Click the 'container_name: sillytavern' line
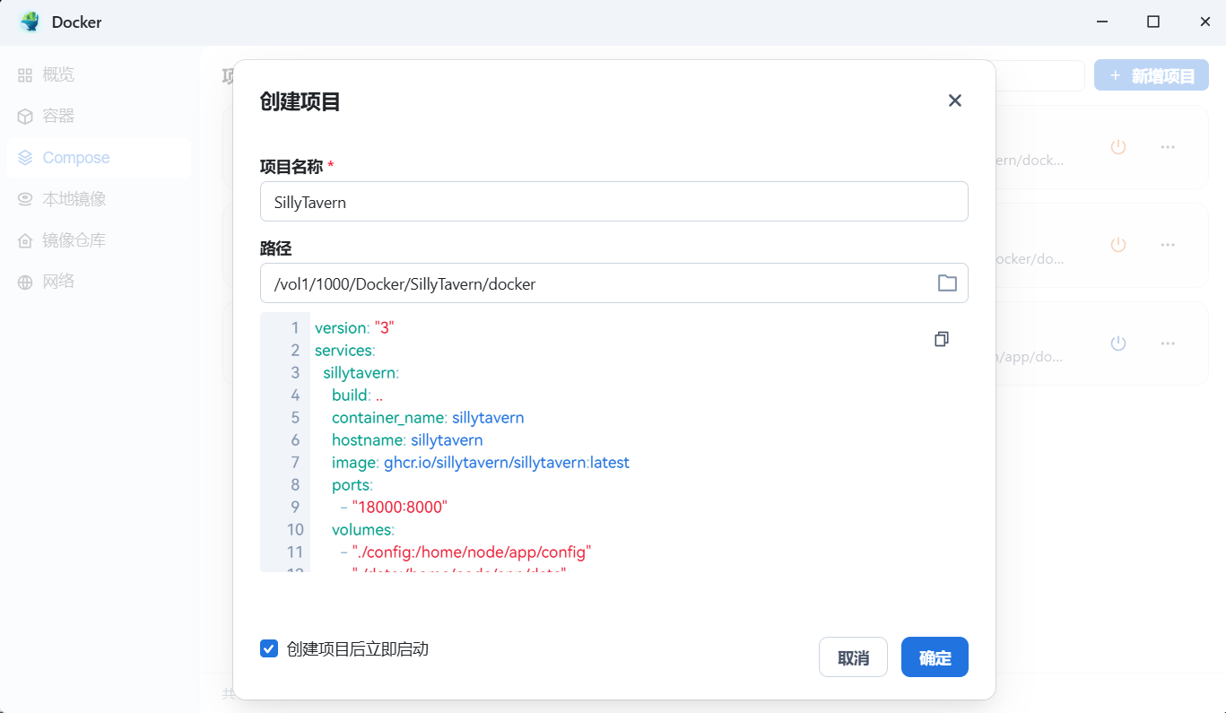 click(428, 418)
